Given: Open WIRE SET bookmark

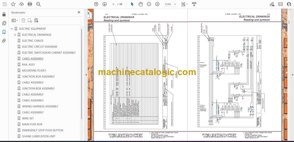Looking at the screenshot, I should point(28,118).
